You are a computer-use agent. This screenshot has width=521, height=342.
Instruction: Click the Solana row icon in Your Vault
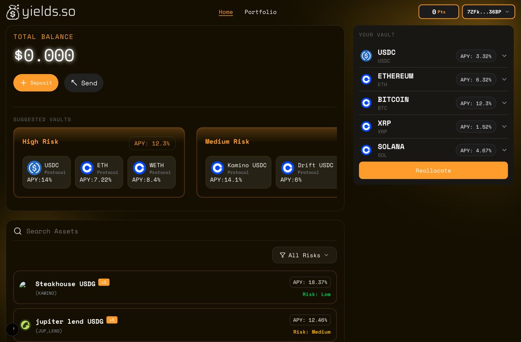point(366,150)
